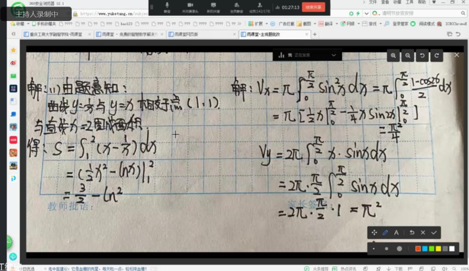Image resolution: width=469 pixels, height=271 pixels.
Task: Select the pen drawing tool
Action: (x=385, y=233)
